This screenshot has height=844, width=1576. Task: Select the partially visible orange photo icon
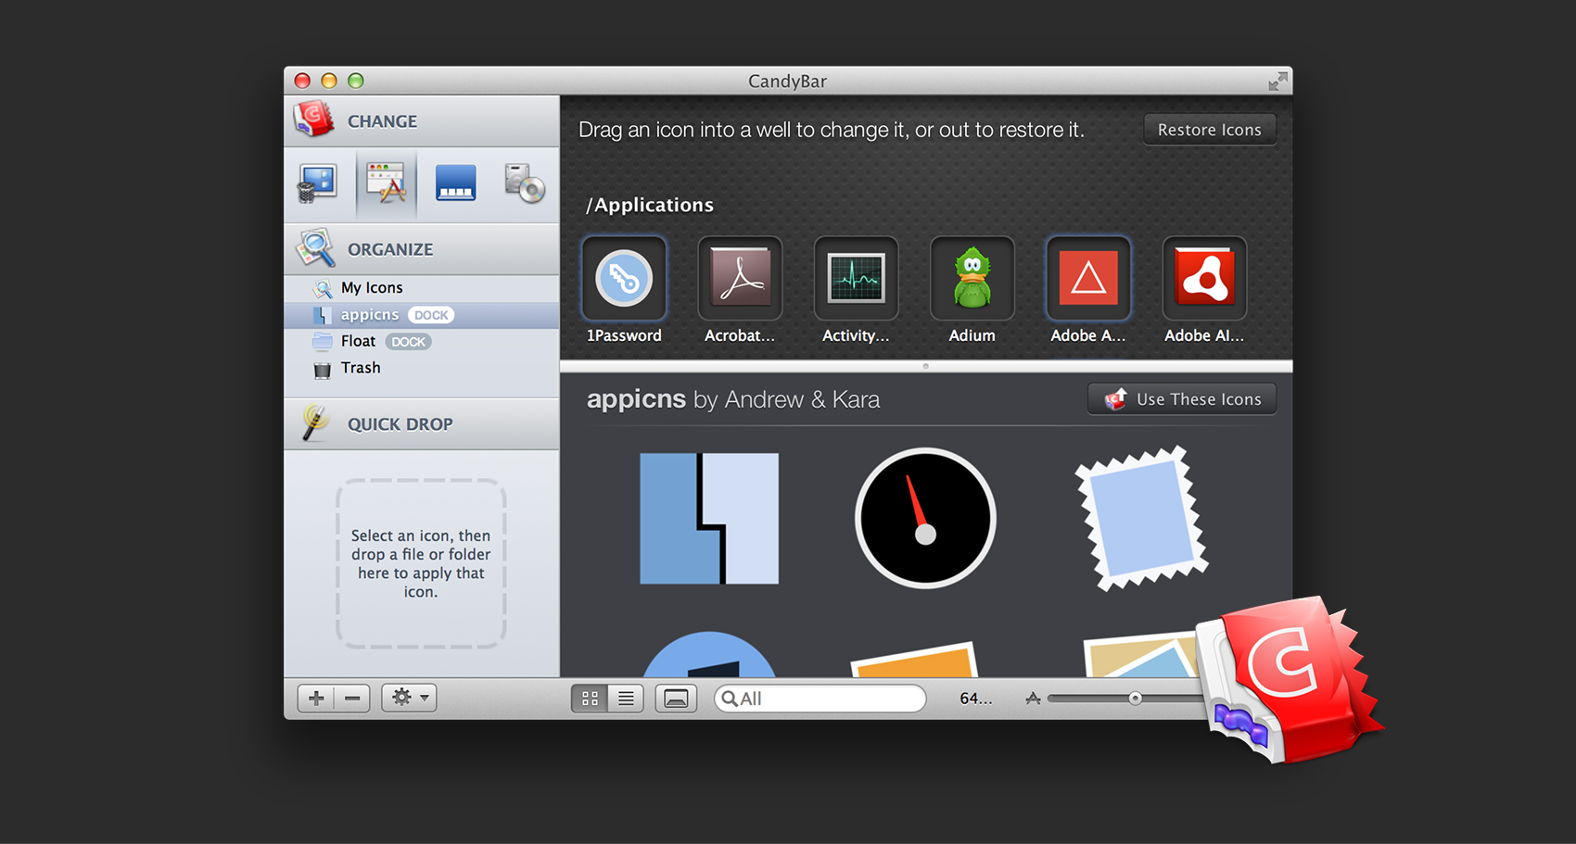coord(914,660)
